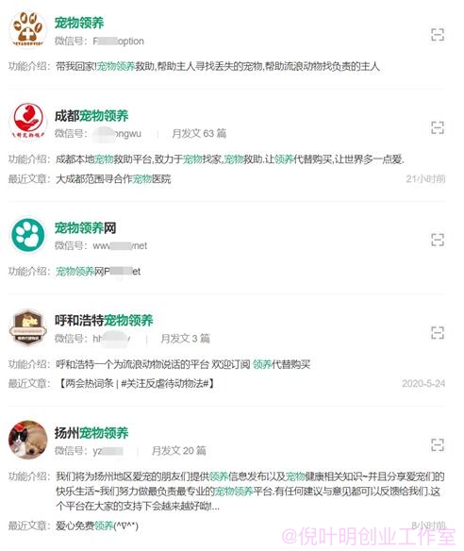Open the 成都宠物领养 account title
Viewport: 464px width, 551px height.
click(91, 116)
